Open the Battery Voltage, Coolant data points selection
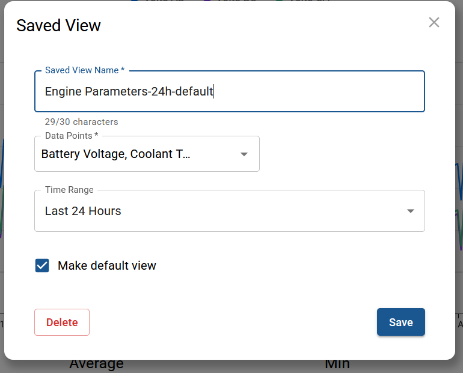The image size is (463, 373). 115,154
